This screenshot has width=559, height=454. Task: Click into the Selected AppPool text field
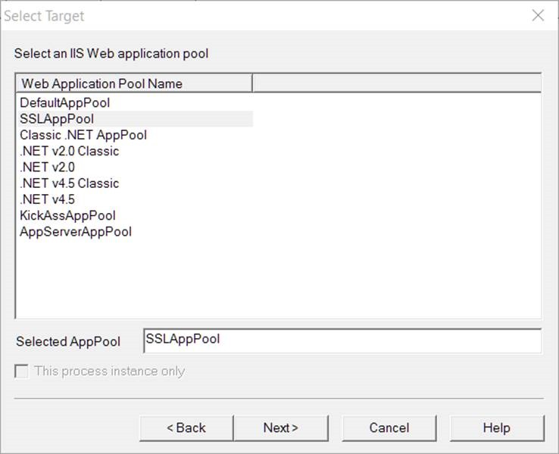342,340
